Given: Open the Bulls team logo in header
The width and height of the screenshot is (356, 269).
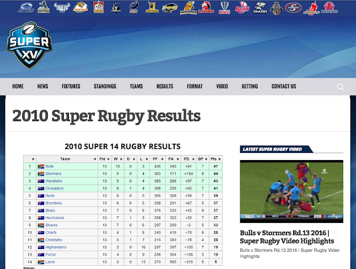Looking at the screenshot, I should [x=62, y=7].
